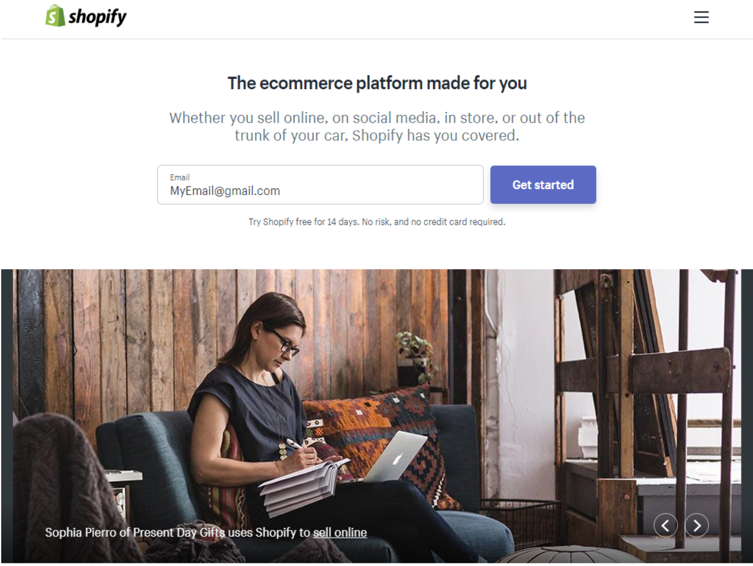The width and height of the screenshot is (753, 566).
Task: Focus the Email input field
Action: 320,185
